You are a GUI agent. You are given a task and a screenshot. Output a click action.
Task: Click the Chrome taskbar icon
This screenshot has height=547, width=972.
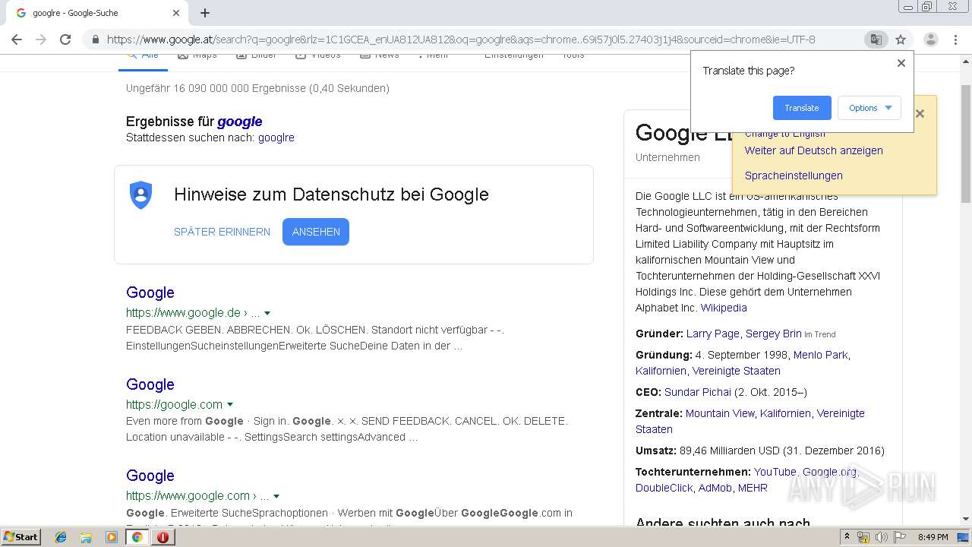(137, 537)
